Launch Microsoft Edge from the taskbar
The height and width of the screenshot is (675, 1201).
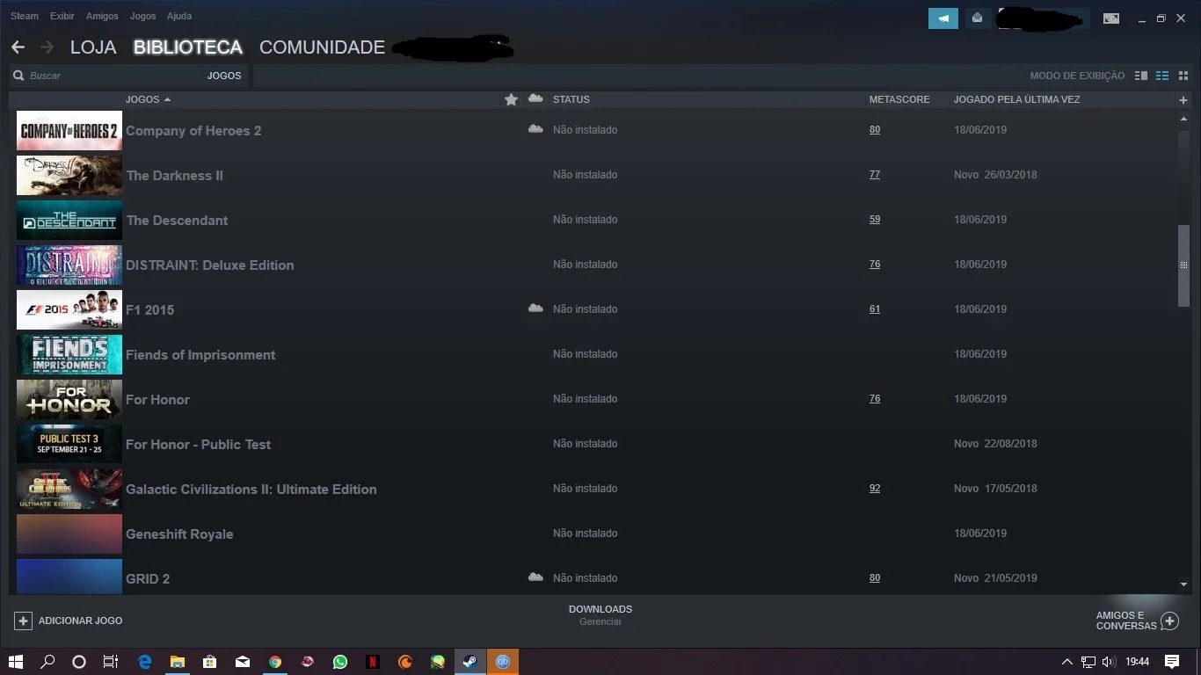click(x=145, y=662)
